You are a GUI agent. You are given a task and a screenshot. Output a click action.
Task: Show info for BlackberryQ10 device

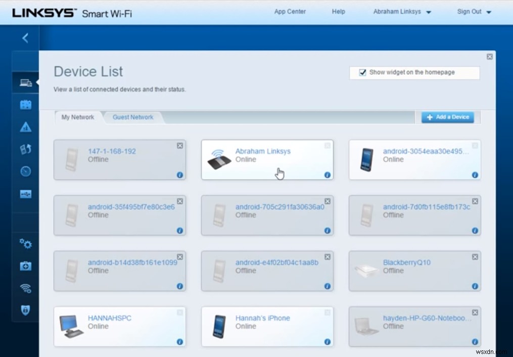[x=475, y=286]
